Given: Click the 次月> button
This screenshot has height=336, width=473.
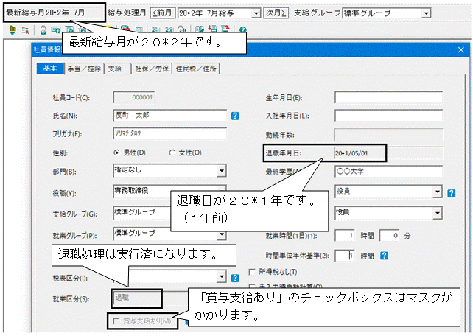Looking at the screenshot, I should [276, 13].
